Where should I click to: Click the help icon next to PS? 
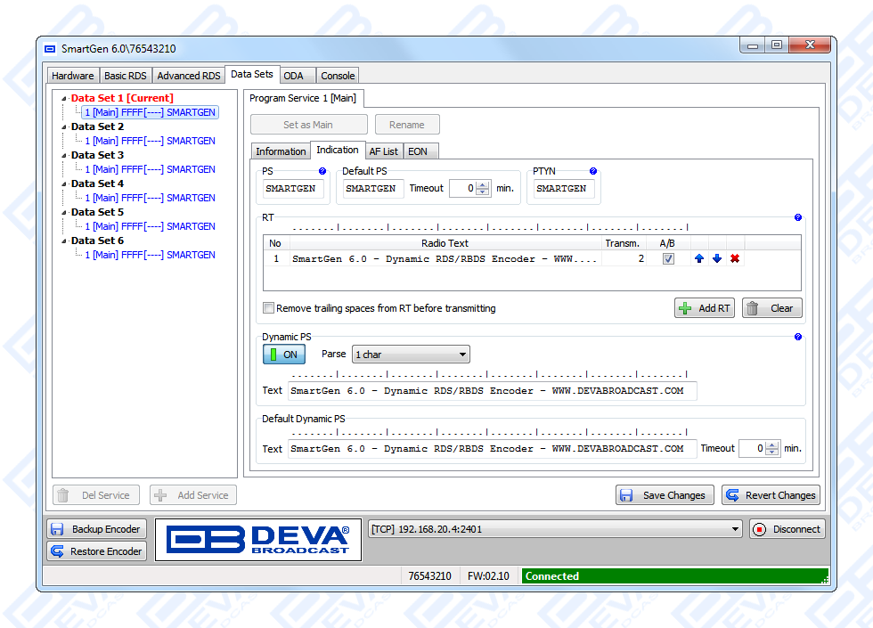(x=322, y=171)
